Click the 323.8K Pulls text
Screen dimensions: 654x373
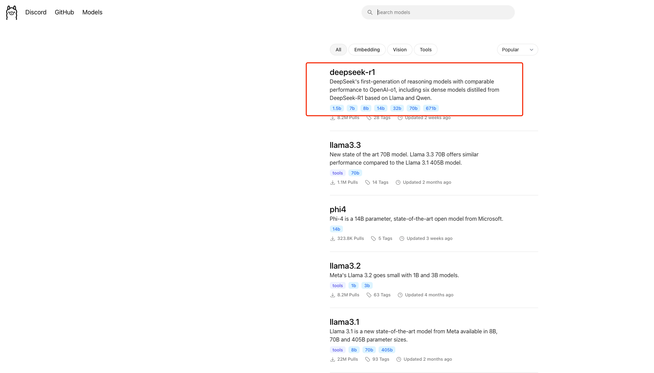350,239
